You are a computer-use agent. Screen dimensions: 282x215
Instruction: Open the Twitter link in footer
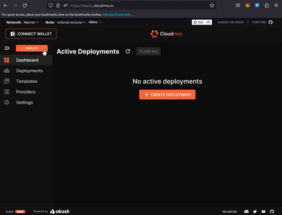pos(255,212)
